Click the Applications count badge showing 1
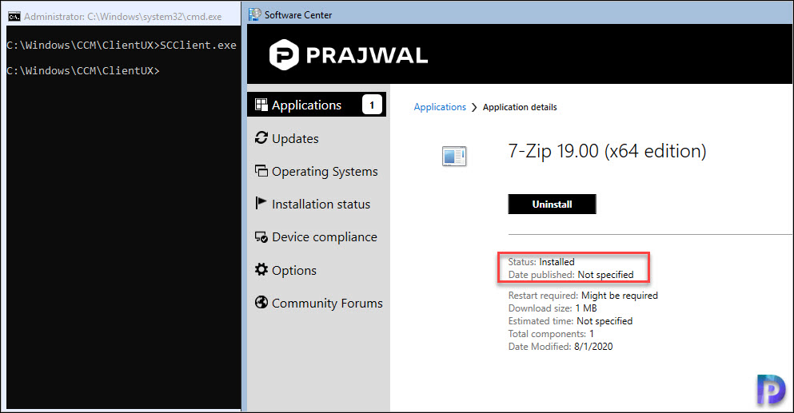This screenshot has width=794, height=413. tap(372, 105)
